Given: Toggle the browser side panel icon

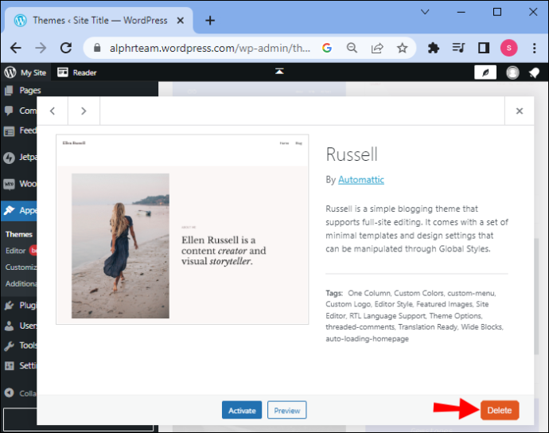Looking at the screenshot, I should [x=484, y=48].
